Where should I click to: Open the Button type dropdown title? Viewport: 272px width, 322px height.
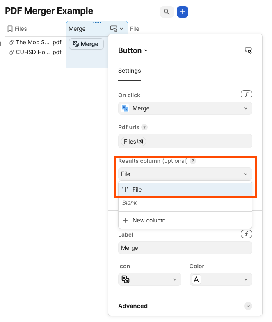[133, 50]
